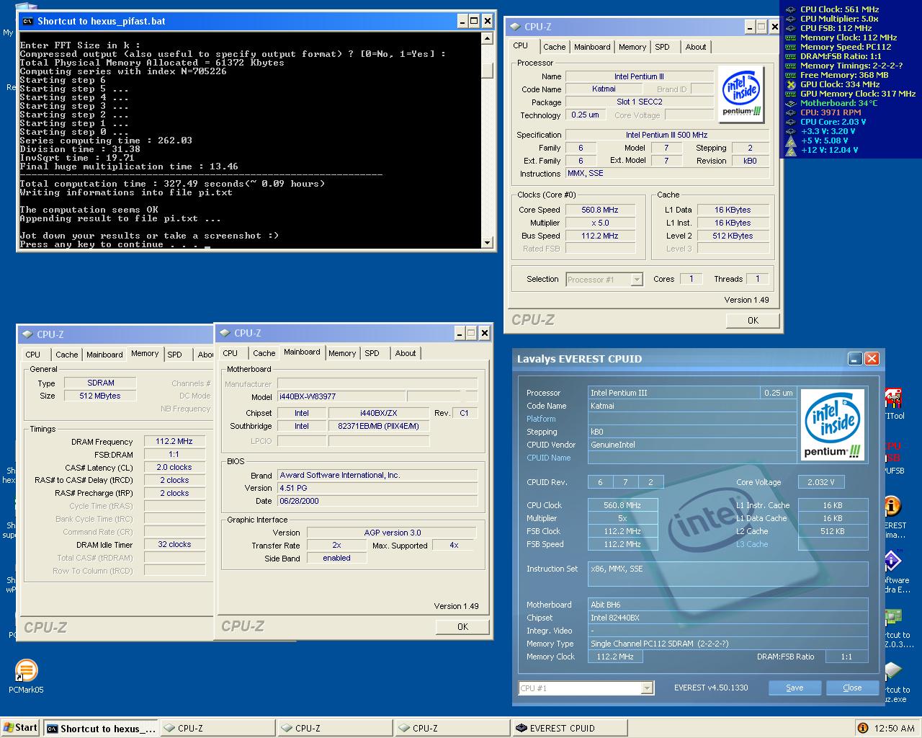Switch to the SPD tab in the CPU-Z CPU window
Viewport: 922px width, 738px height.
662,47
